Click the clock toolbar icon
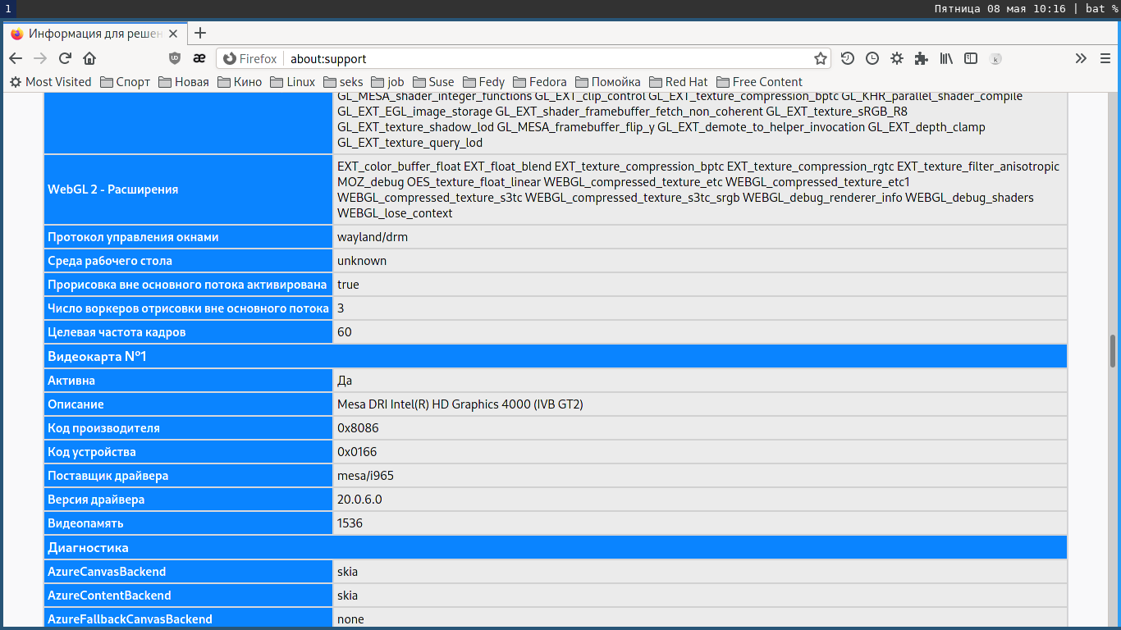1121x630 pixels. coord(872,58)
